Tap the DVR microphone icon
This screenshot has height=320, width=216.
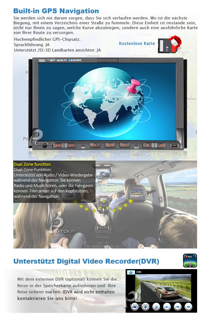click(145, 307)
